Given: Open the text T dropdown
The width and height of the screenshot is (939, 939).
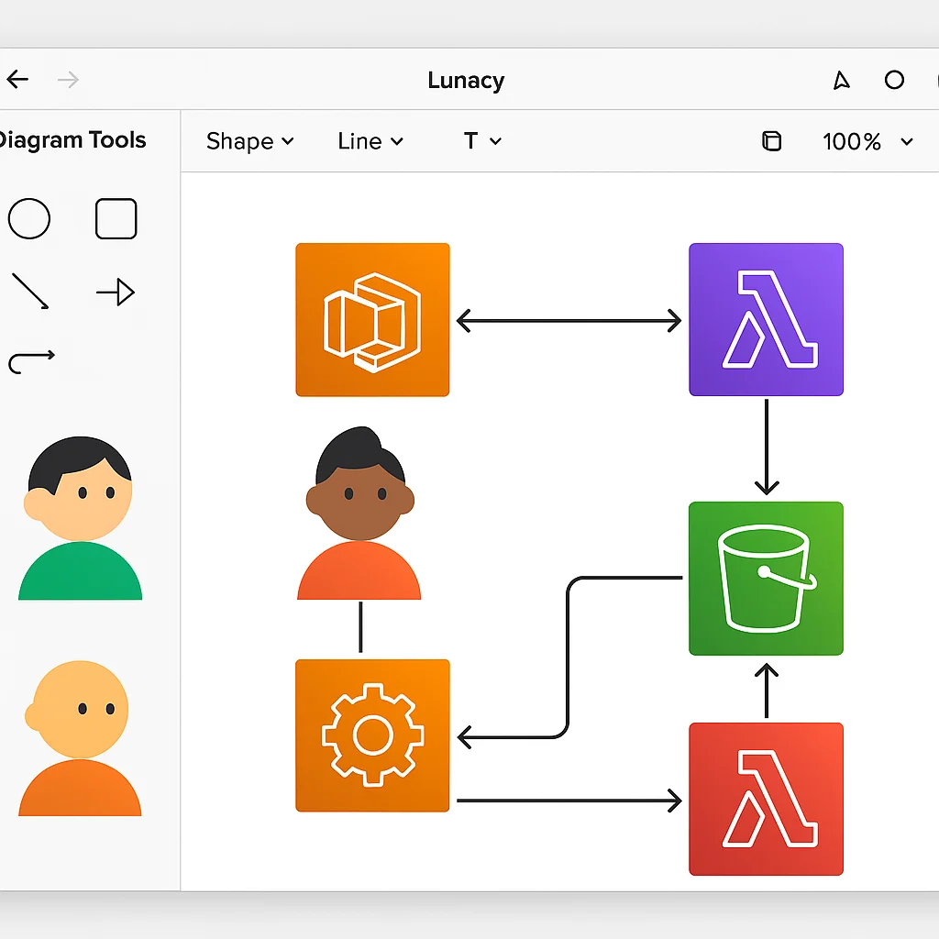Looking at the screenshot, I should (x=481, y=141).
